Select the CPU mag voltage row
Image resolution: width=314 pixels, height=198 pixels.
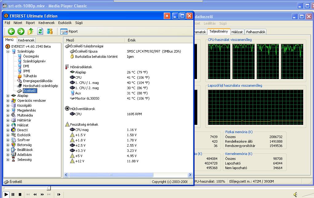click(x=128, y=130)
